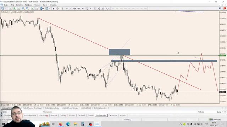227x127 pixels.
Task: Open the Статьи terminal tab
Action: point(91,115)
